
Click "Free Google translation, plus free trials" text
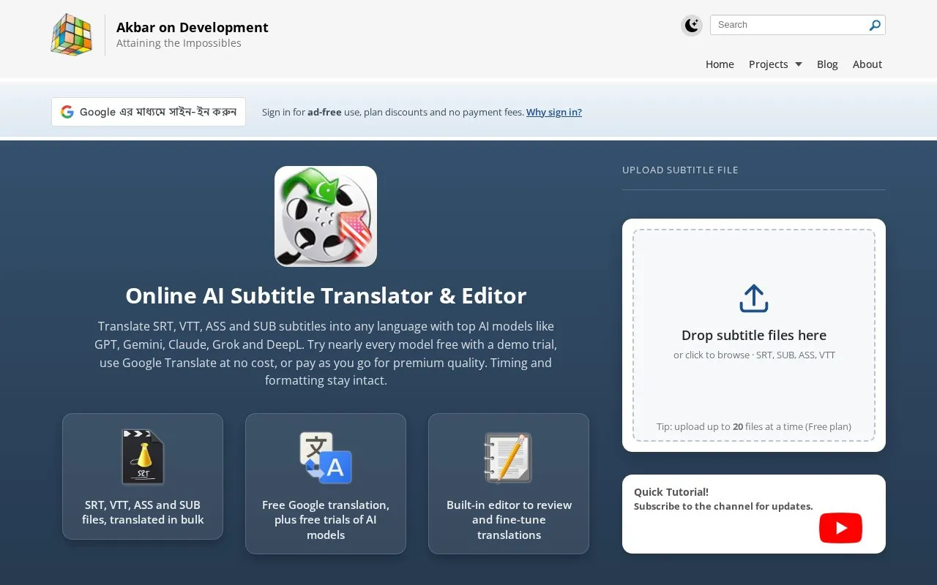(x=326, y=520)
